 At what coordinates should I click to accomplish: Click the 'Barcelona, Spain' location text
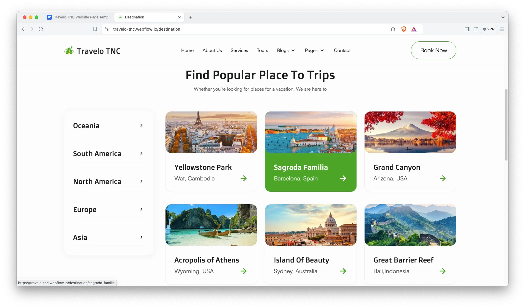[x=296, y=178]
